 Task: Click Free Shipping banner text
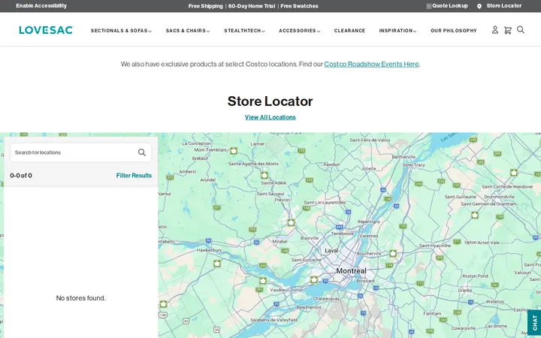[206, 6]
